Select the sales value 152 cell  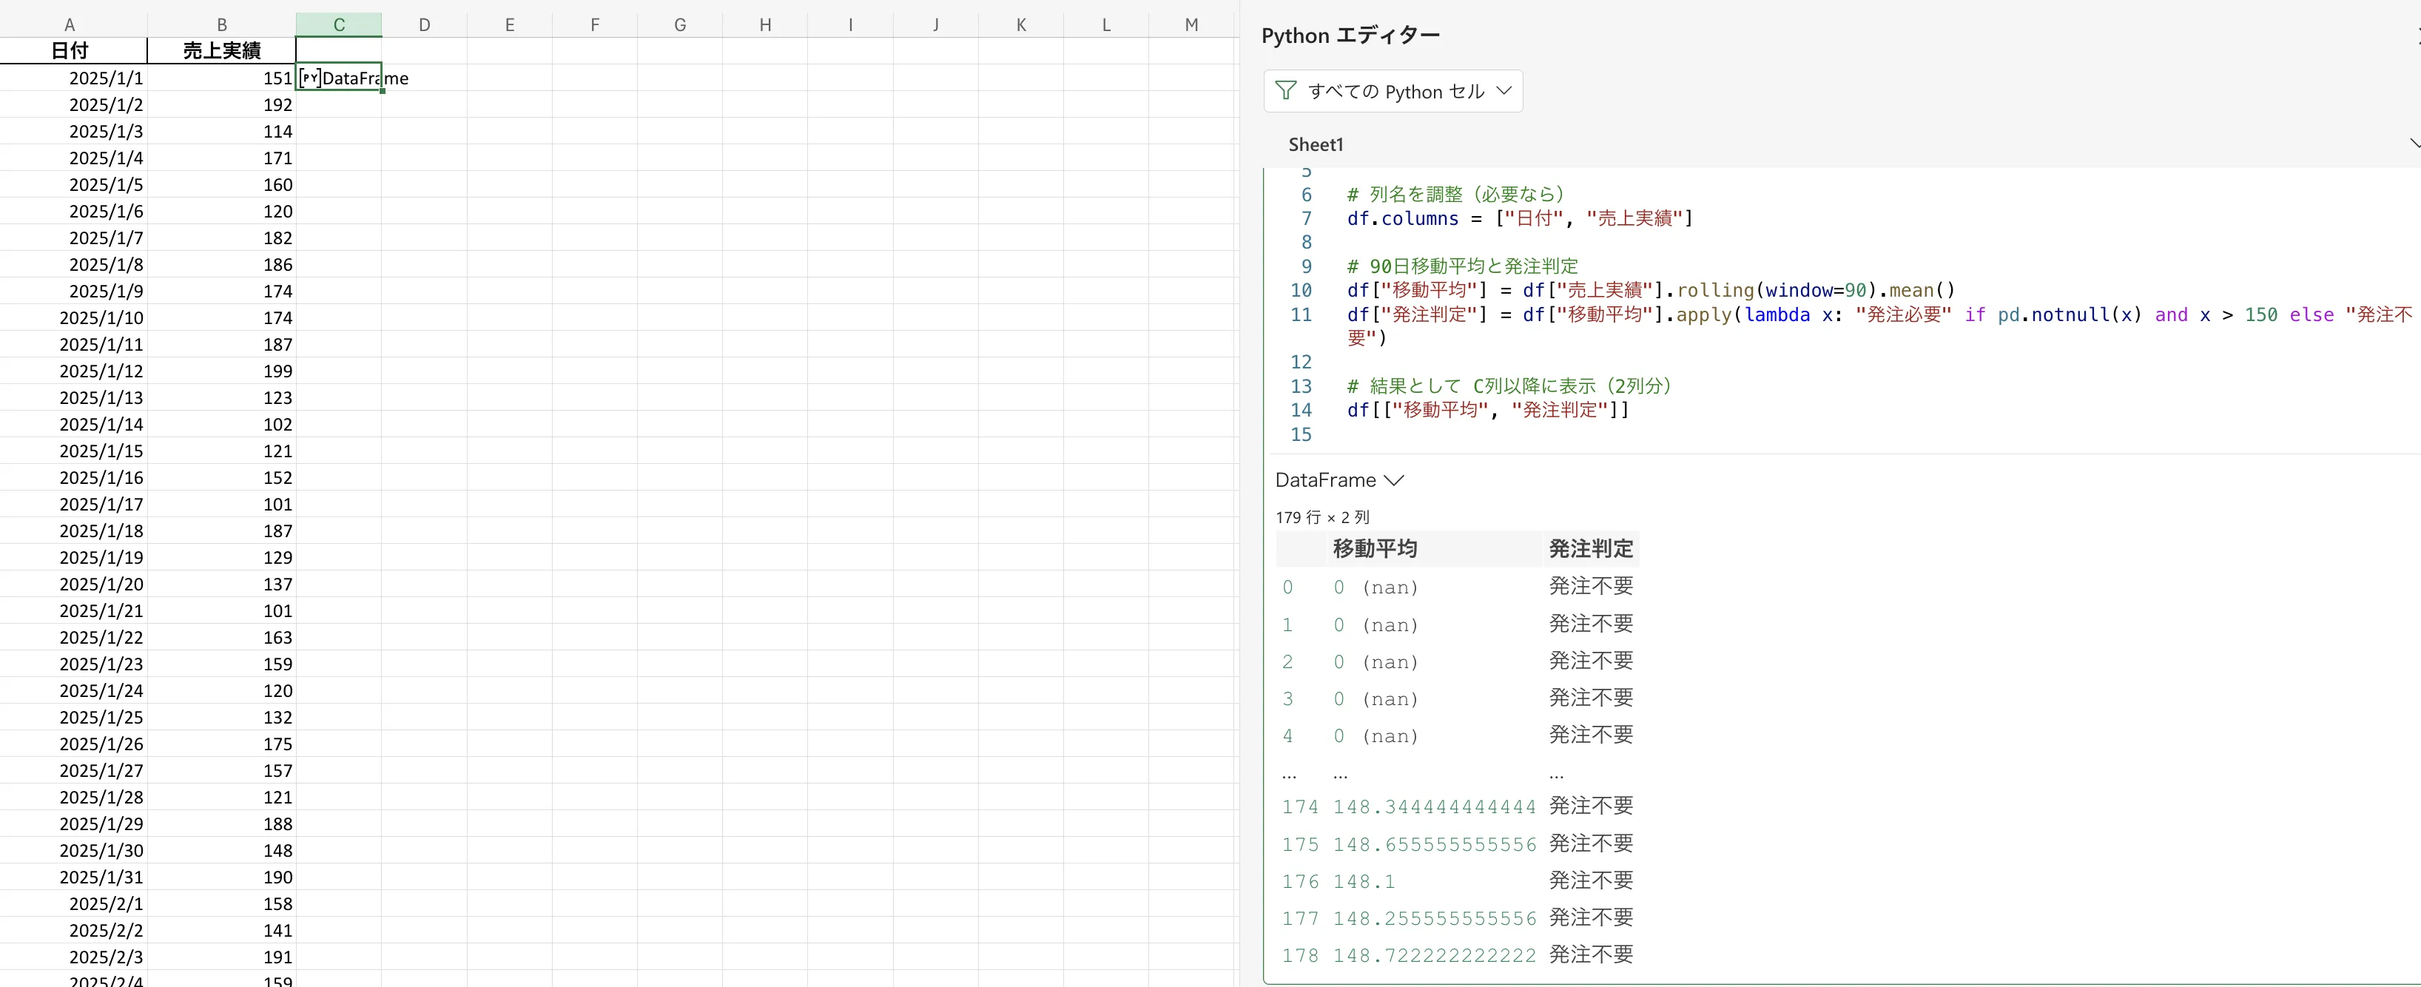tap(222, 477)
